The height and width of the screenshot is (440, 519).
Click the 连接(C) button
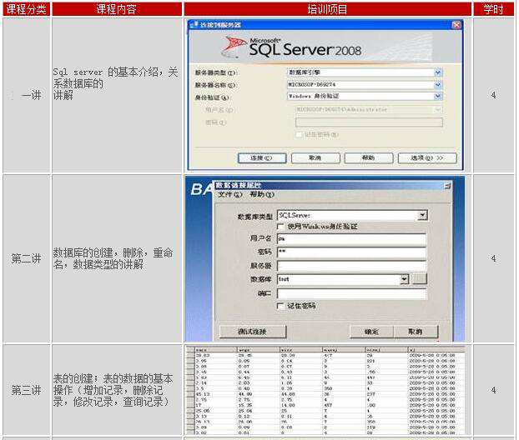262,158
